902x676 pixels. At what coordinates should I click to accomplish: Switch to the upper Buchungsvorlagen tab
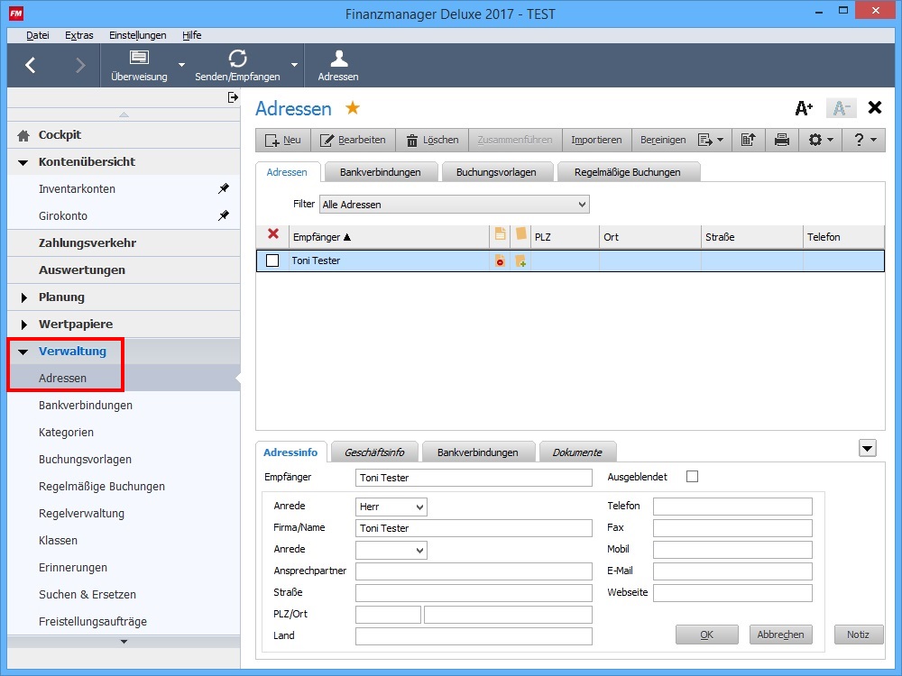coord(496,172)
